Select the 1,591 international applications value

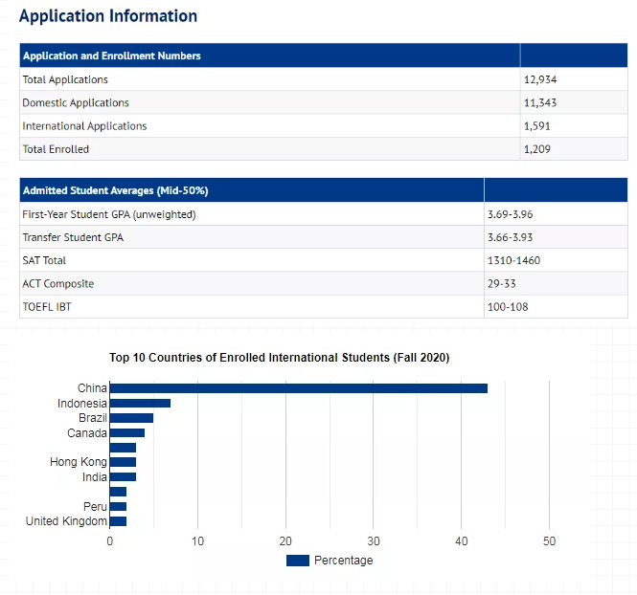pos(537,126)
